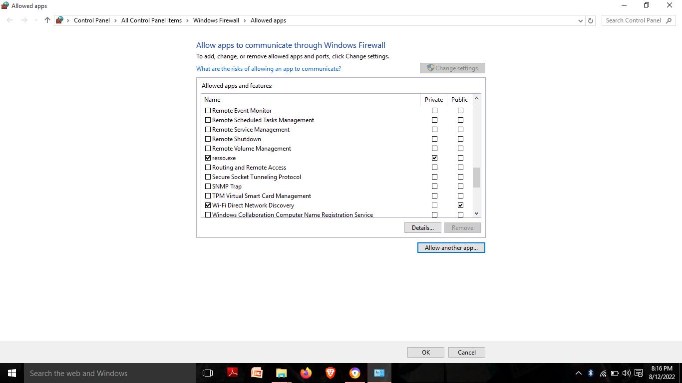Click the firewall icon in address bar
Image resolution: width=682 pixels, height=383 pixels.
click(x=60, y=20)
